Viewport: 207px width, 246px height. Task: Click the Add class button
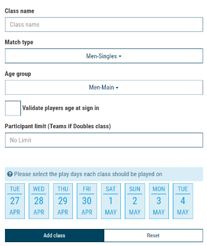[55, 236]
